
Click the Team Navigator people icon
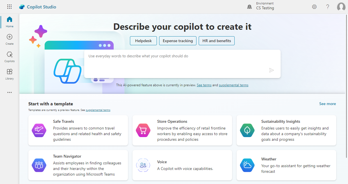[39, 165]
